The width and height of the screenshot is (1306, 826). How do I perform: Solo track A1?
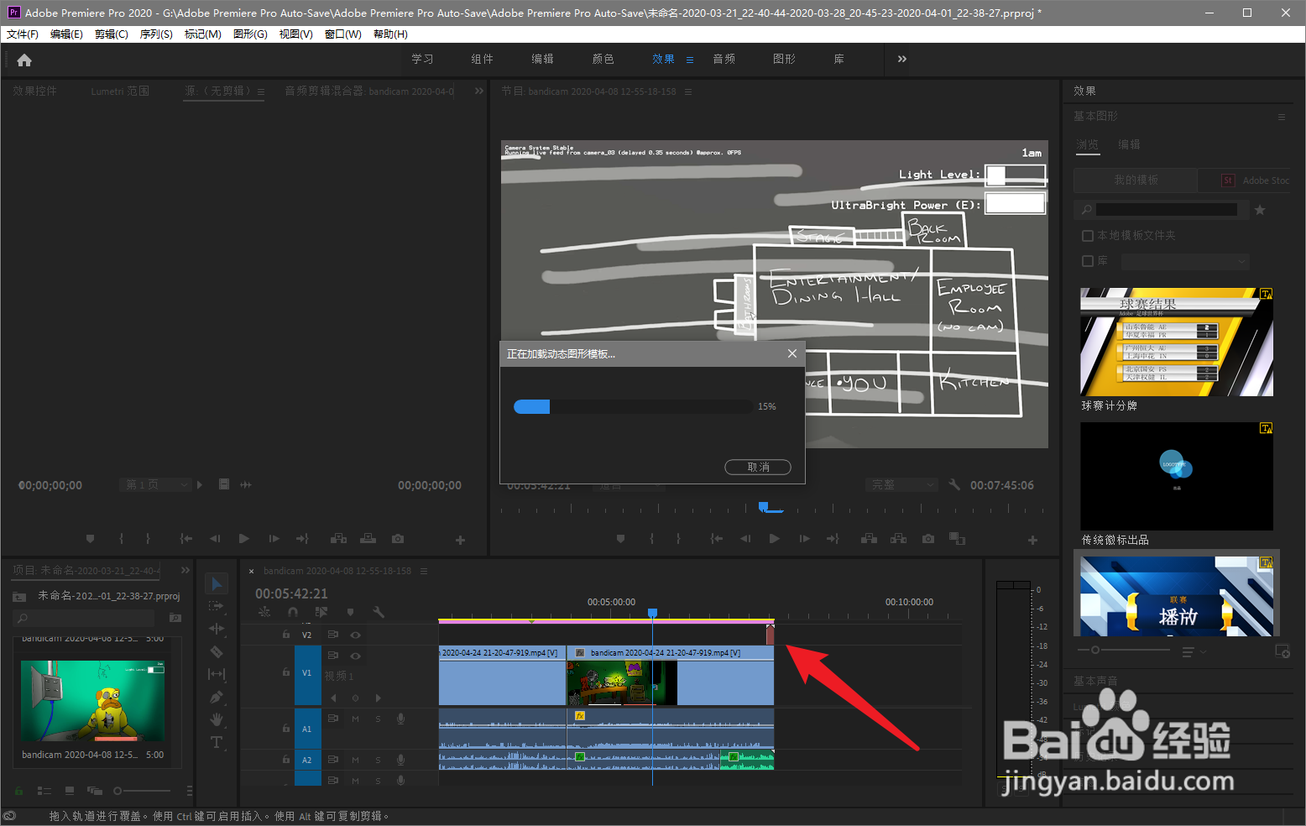(378, 719)
